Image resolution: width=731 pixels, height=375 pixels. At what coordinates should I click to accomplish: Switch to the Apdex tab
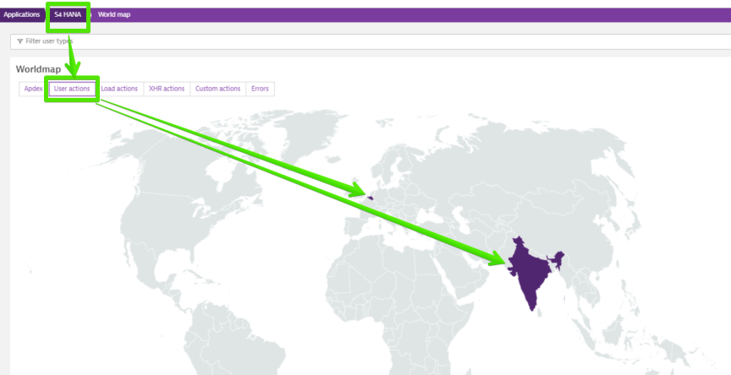pos(33,89)
